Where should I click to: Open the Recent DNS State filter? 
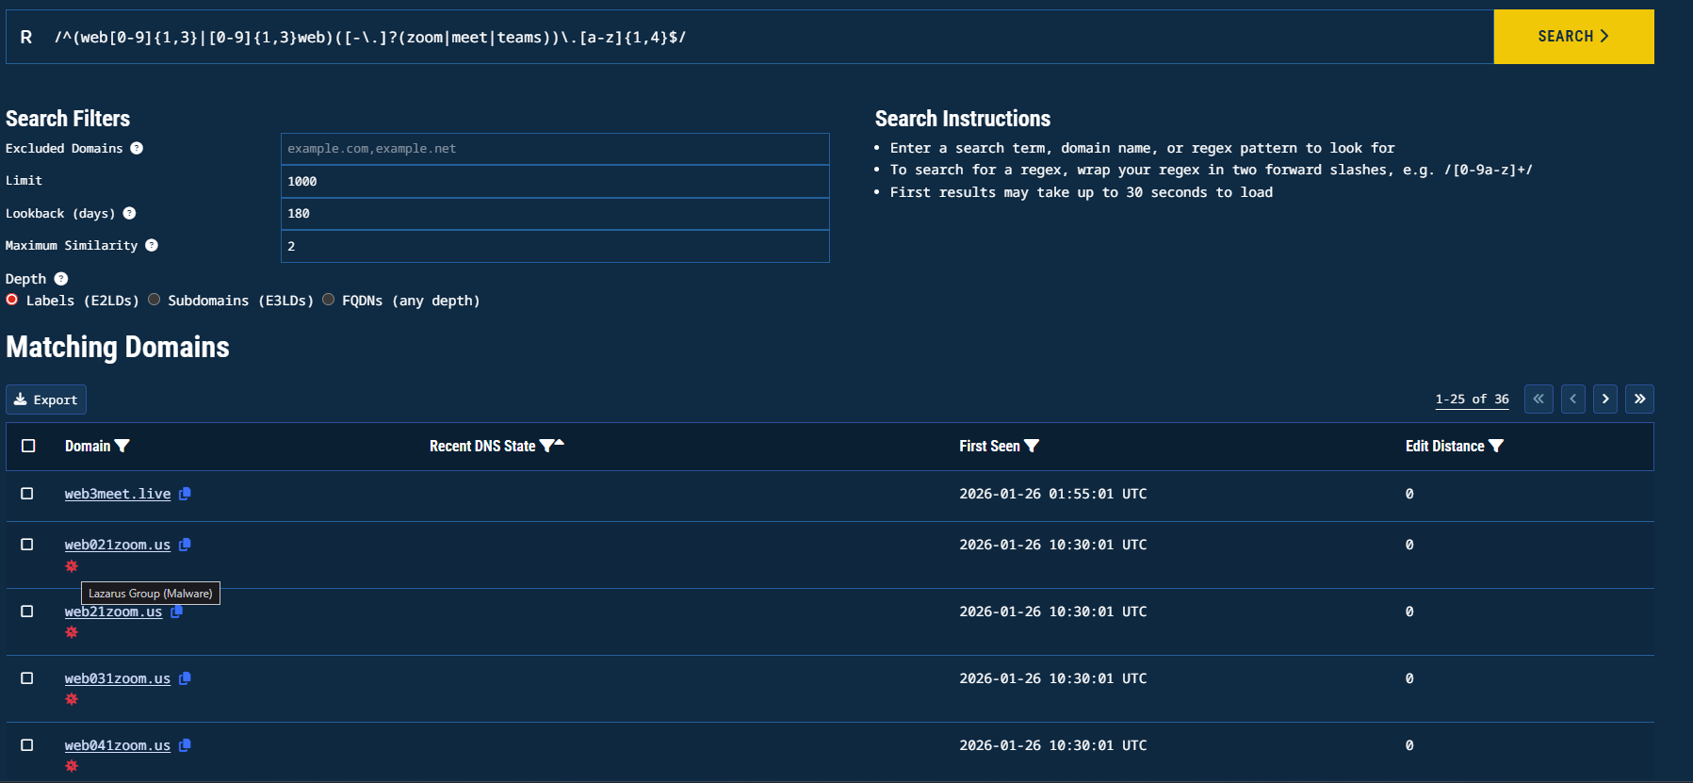pos(546,446)
